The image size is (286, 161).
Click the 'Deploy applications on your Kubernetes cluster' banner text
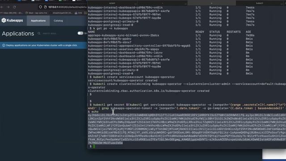pyautogui.click(x=42, y=45)
